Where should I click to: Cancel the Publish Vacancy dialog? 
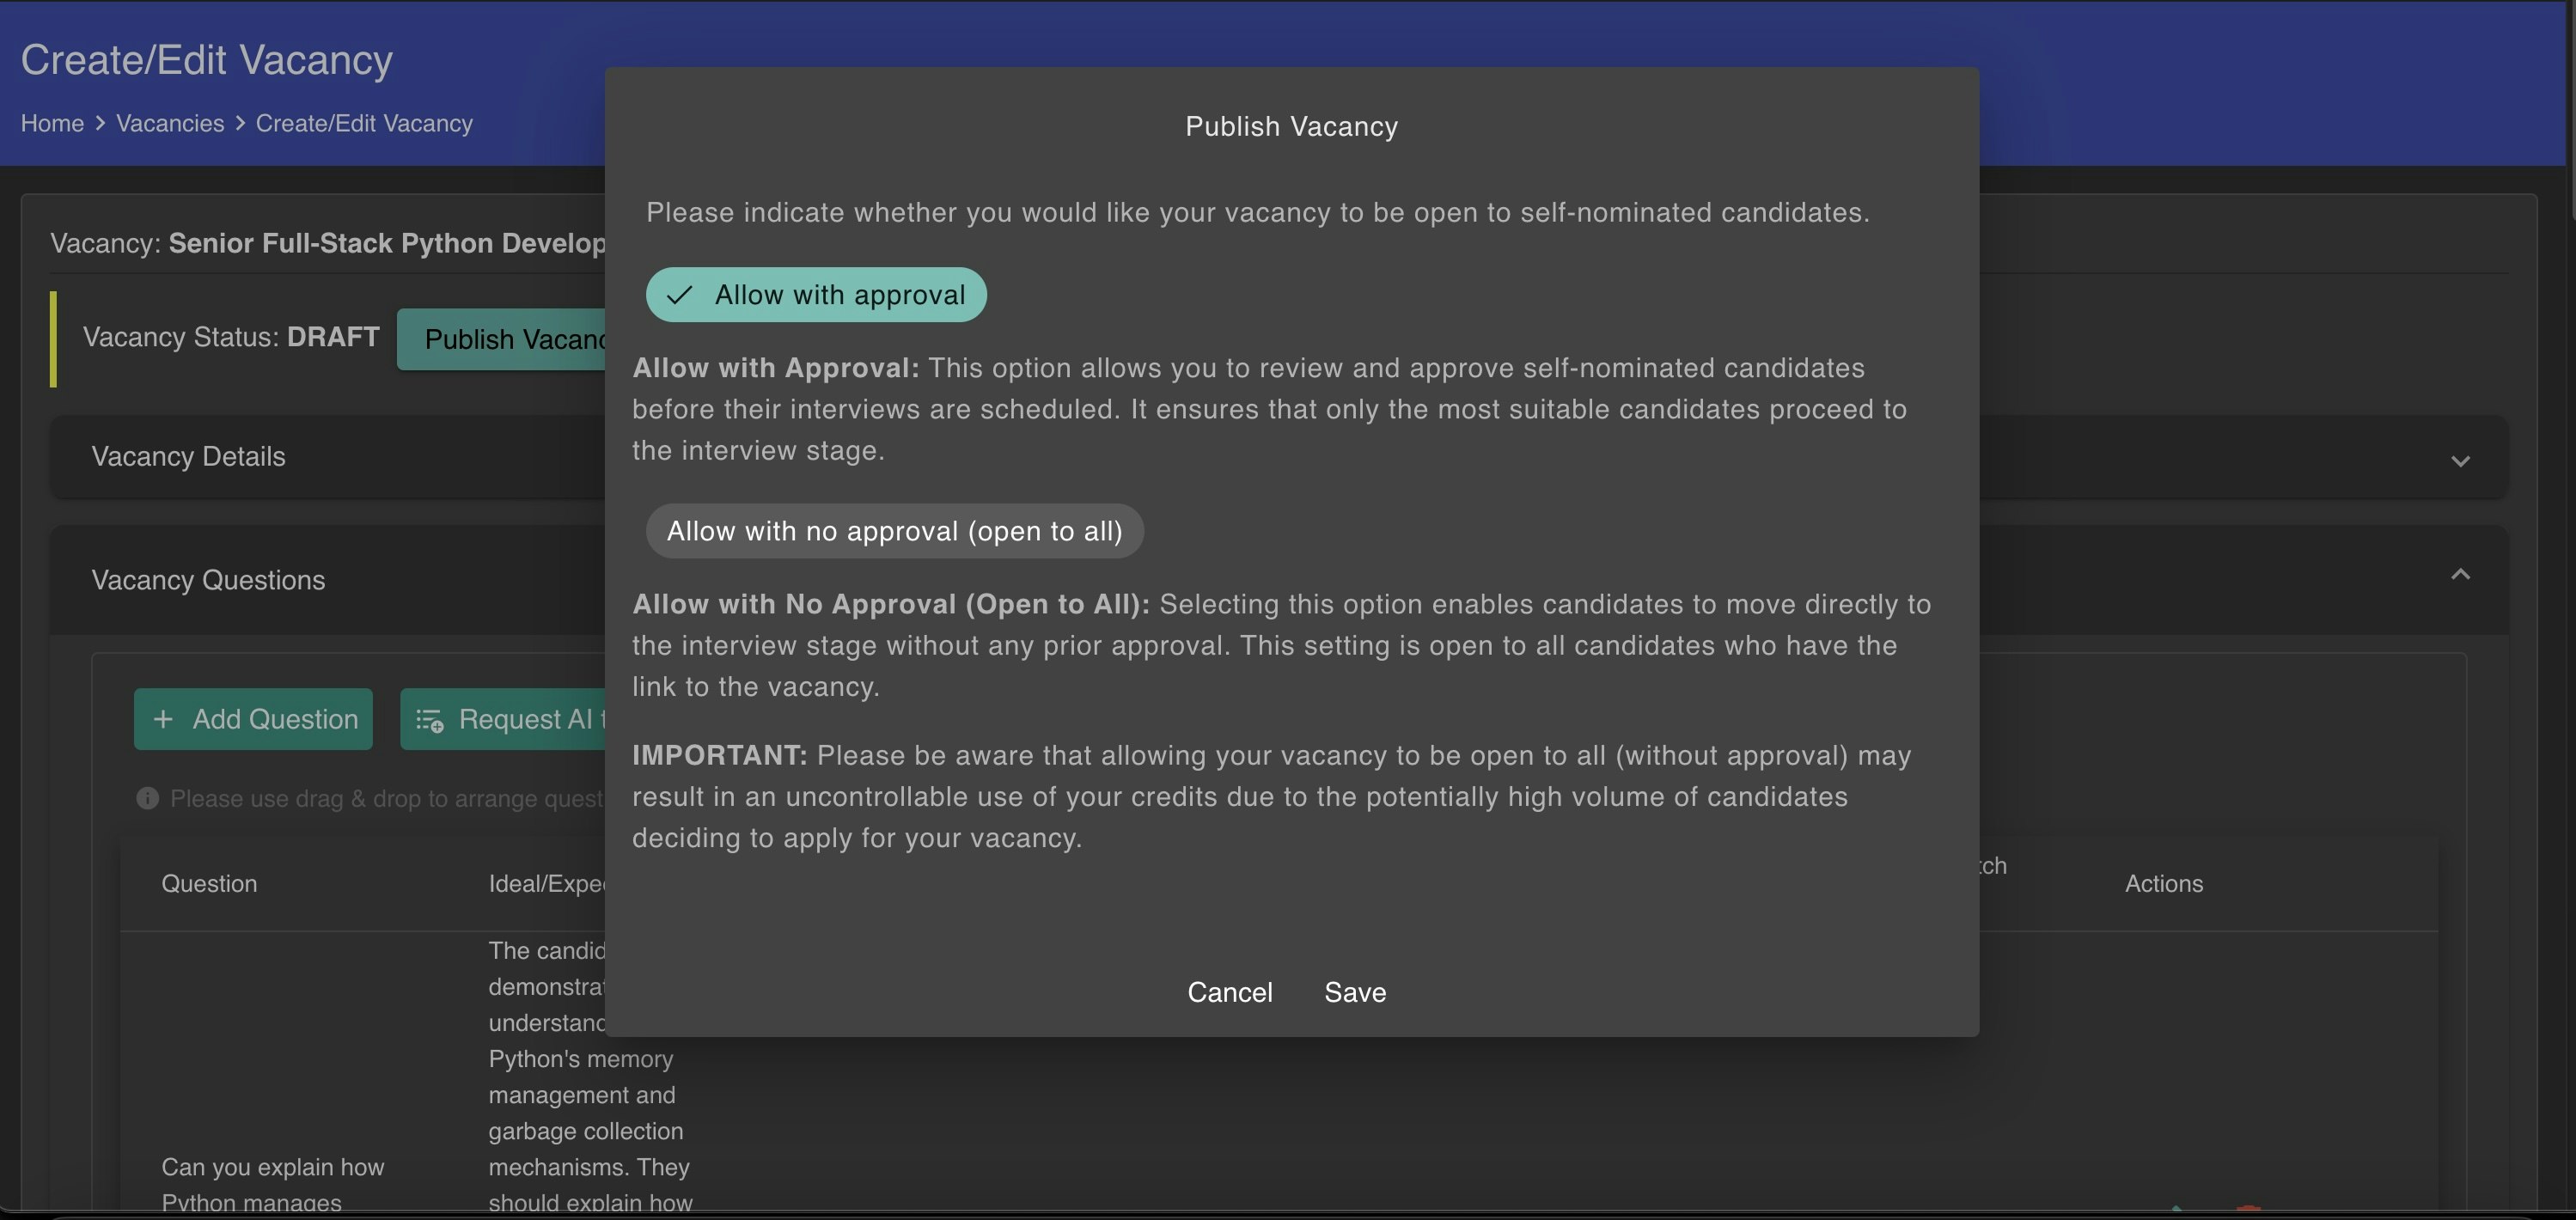click(1229, 992)
